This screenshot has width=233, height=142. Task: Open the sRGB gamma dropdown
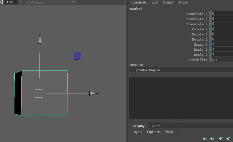click(x=74, y=2)
